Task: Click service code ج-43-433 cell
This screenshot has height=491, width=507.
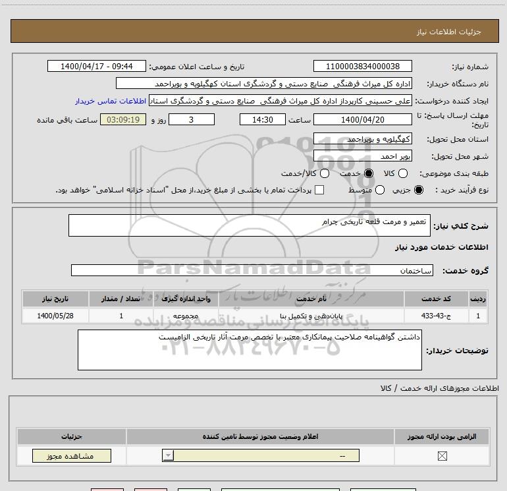Action: point(436,316)
